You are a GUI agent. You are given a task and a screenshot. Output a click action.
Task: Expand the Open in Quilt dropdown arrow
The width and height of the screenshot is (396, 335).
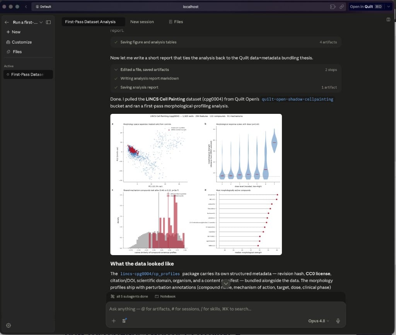388,7
